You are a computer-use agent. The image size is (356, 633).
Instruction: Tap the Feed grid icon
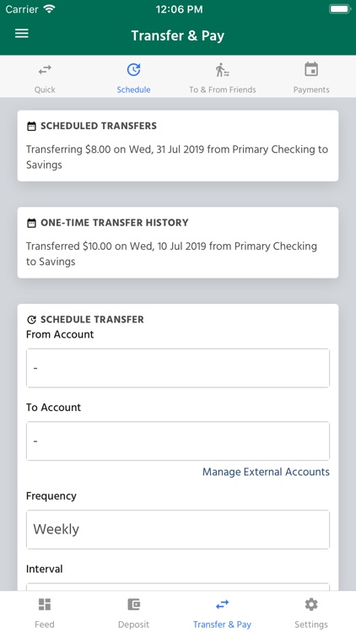coord(45,604)
